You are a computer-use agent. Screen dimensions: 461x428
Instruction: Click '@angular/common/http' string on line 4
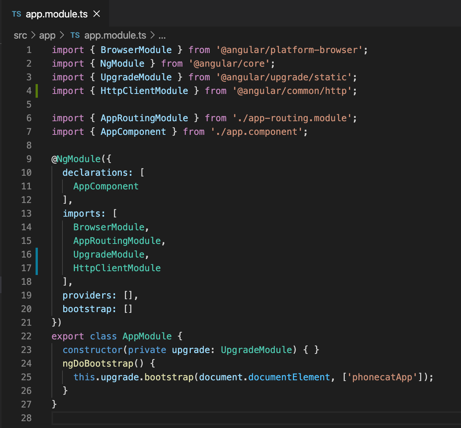292,91
